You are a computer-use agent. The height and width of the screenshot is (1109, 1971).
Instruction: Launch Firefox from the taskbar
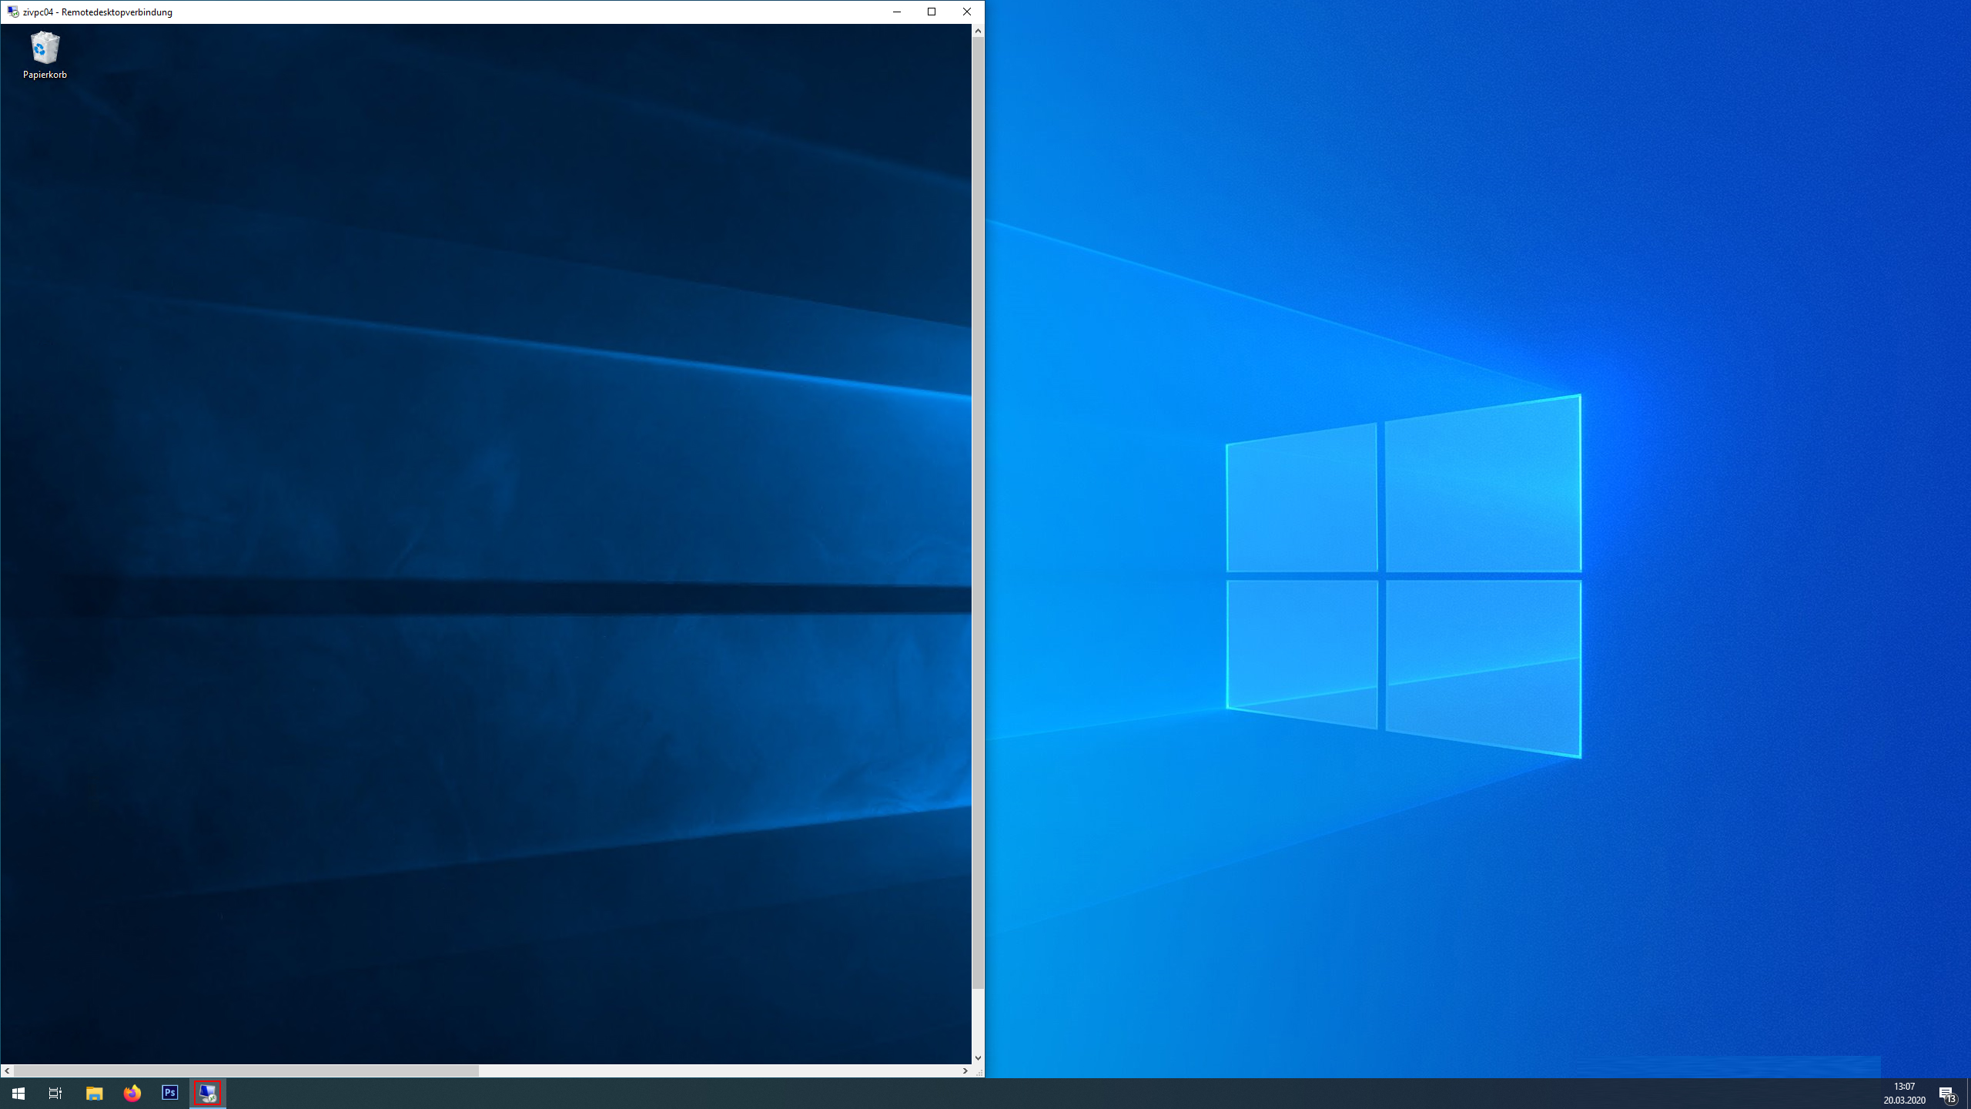(x=132, y=1093)
